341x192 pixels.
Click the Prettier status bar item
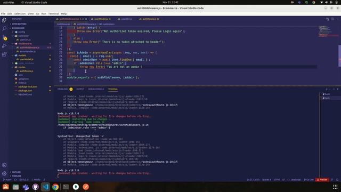click(x=322, y=180)
